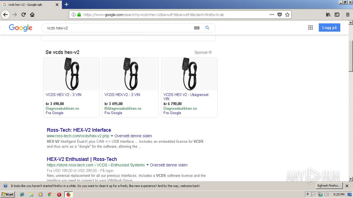Open the VCDS HEX V2 - 3 VIN link
353x198 pixels.
coord(63,95)
